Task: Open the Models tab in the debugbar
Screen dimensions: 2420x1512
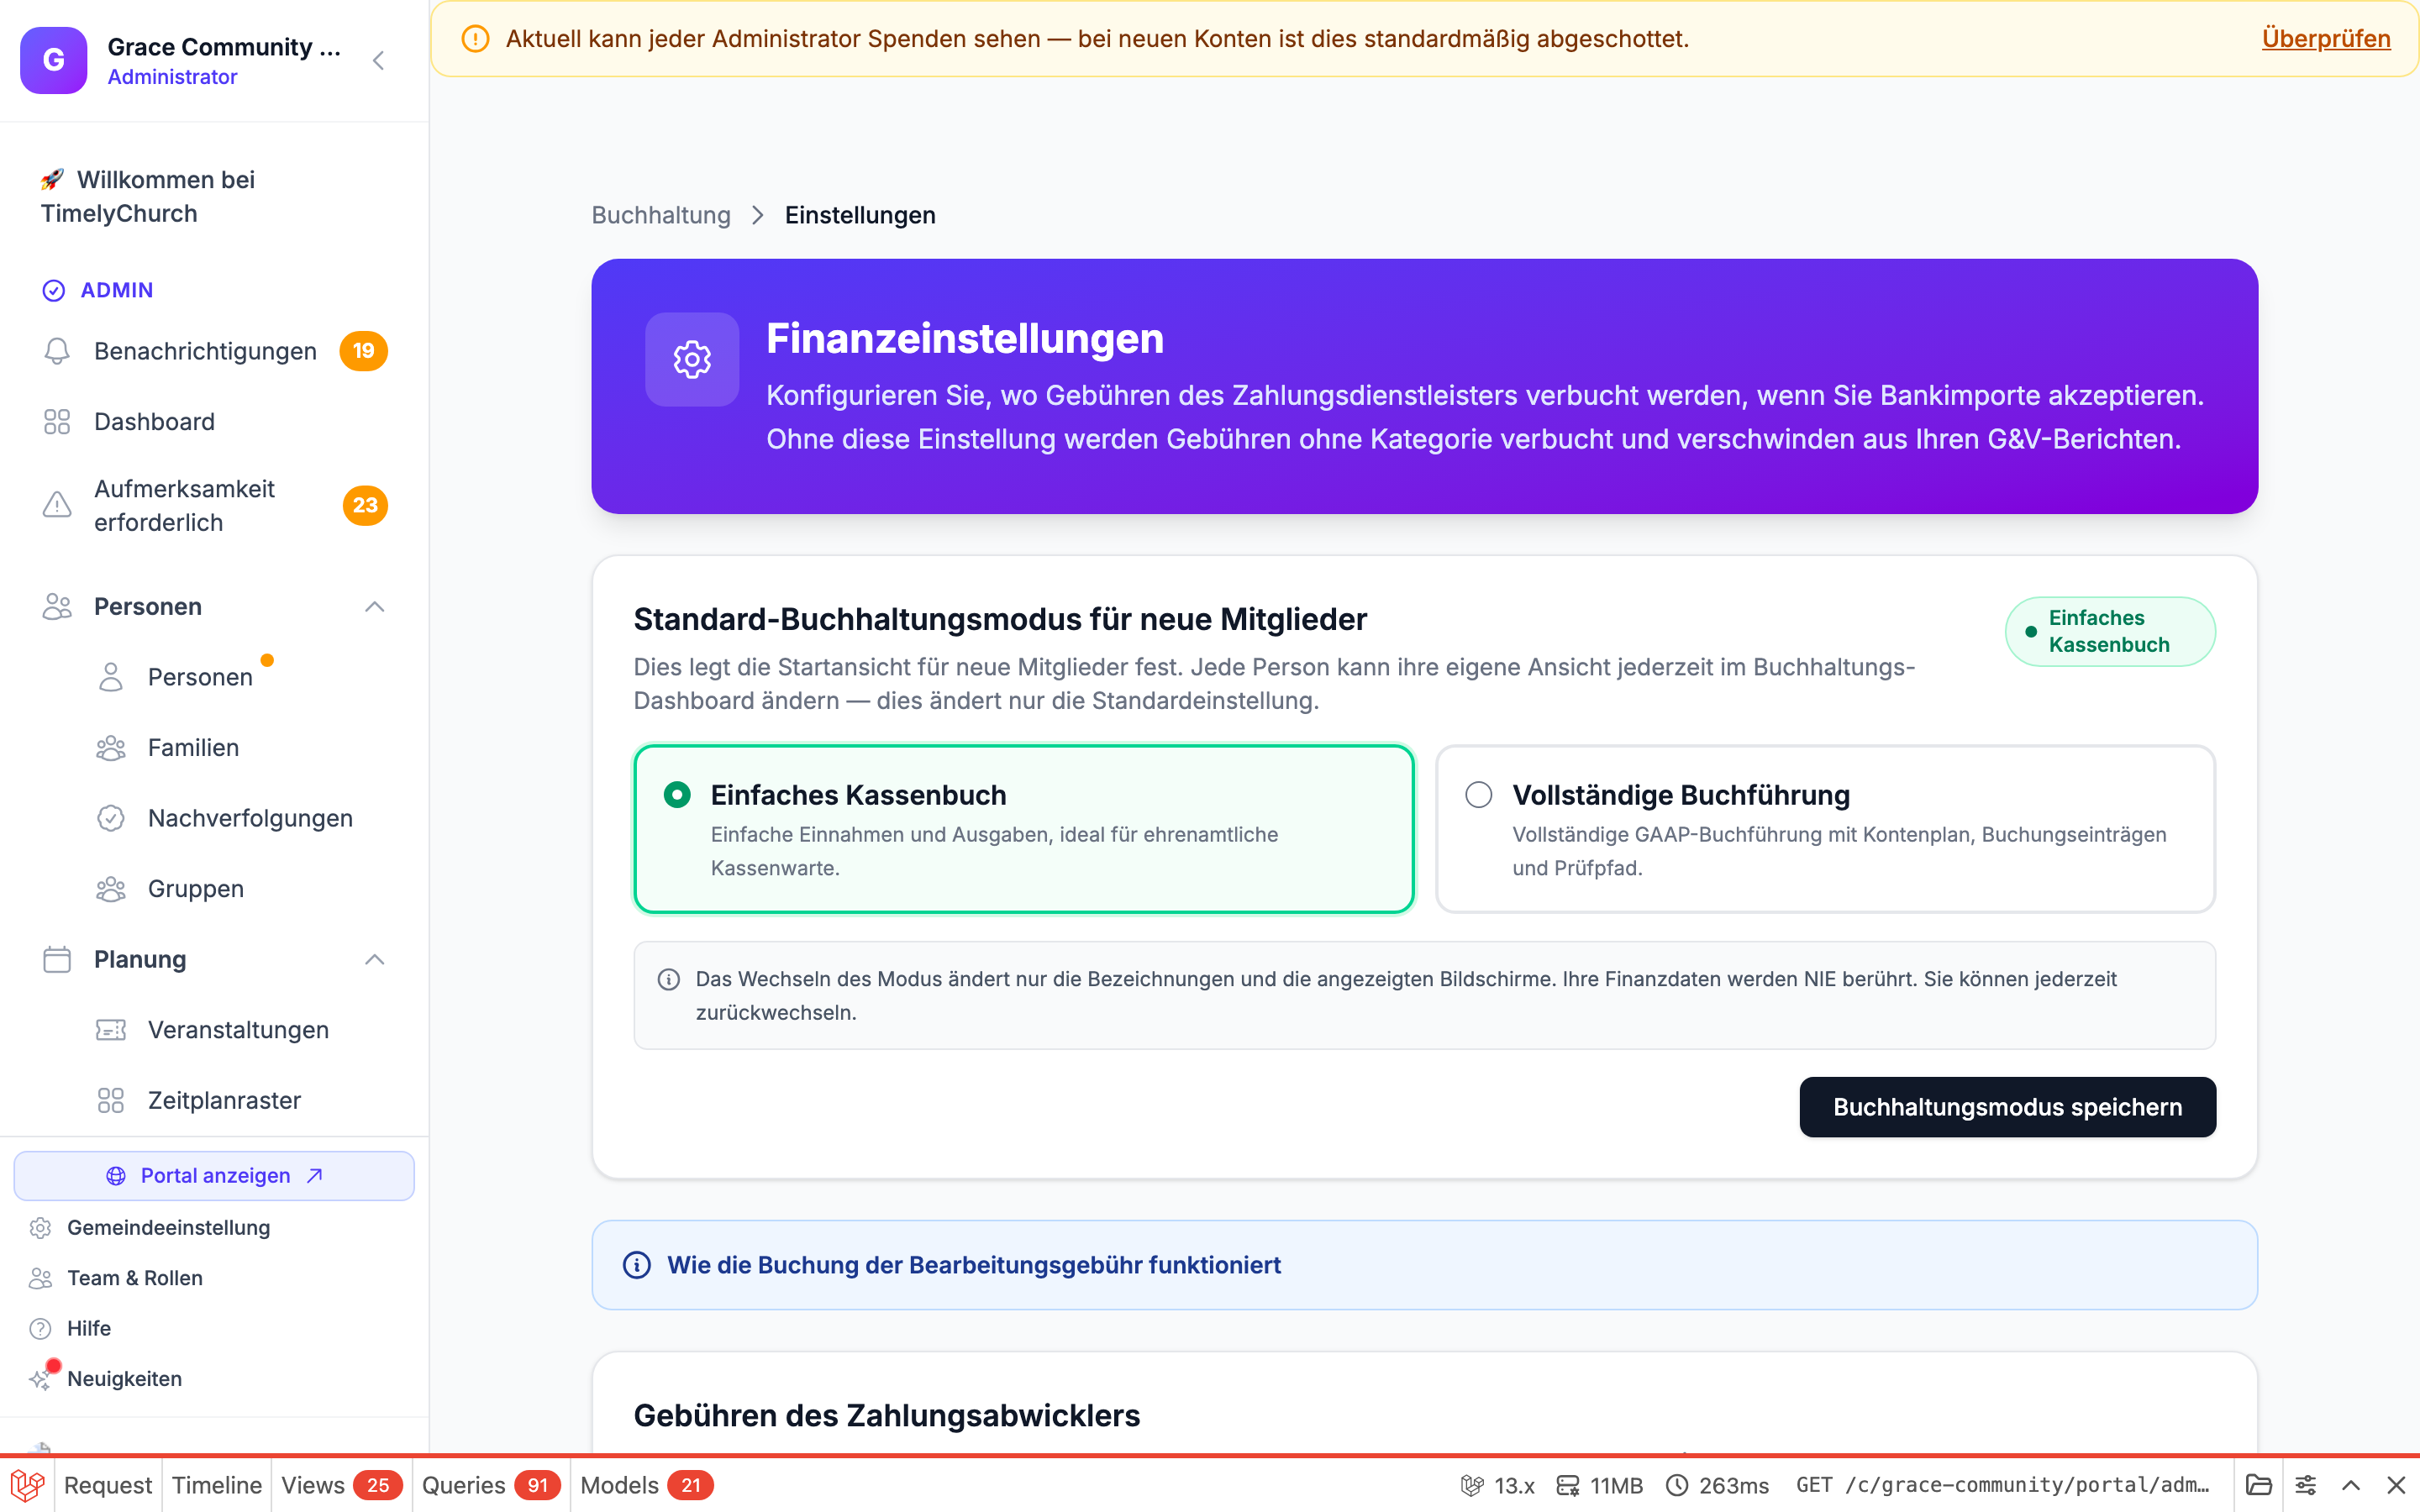Action: point(646,1485)
